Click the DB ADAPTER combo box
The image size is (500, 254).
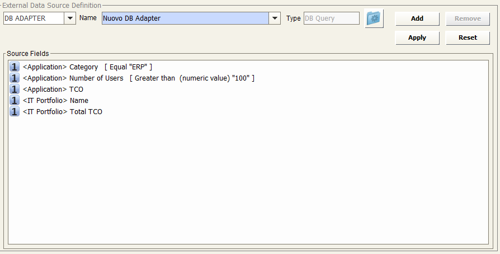click(34, 18)
